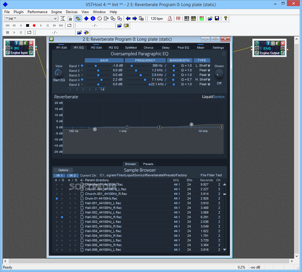Select the 1-5 band page selector

(102, 90)
